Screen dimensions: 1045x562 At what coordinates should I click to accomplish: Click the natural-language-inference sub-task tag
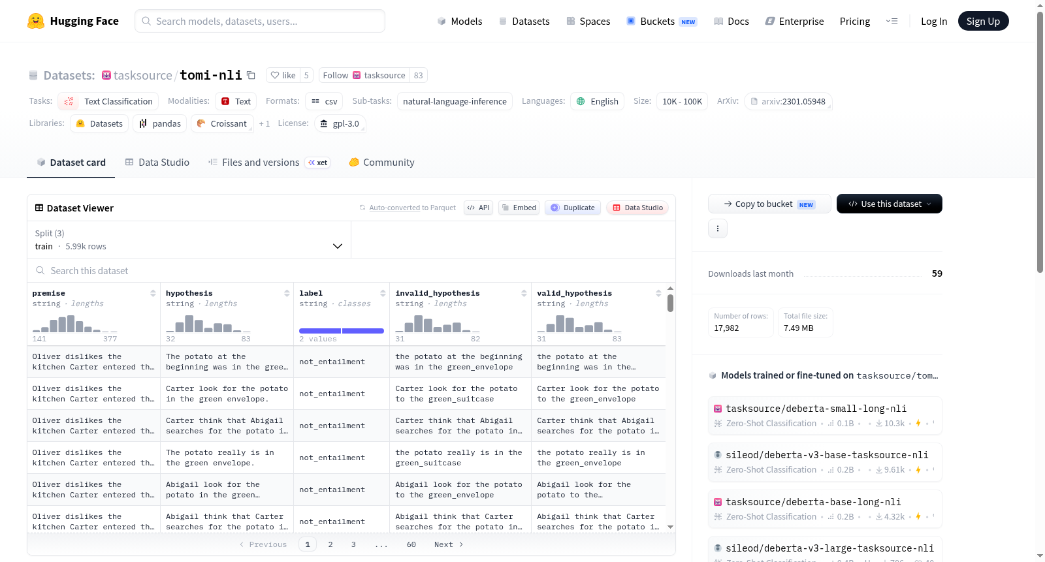(455, 101)
